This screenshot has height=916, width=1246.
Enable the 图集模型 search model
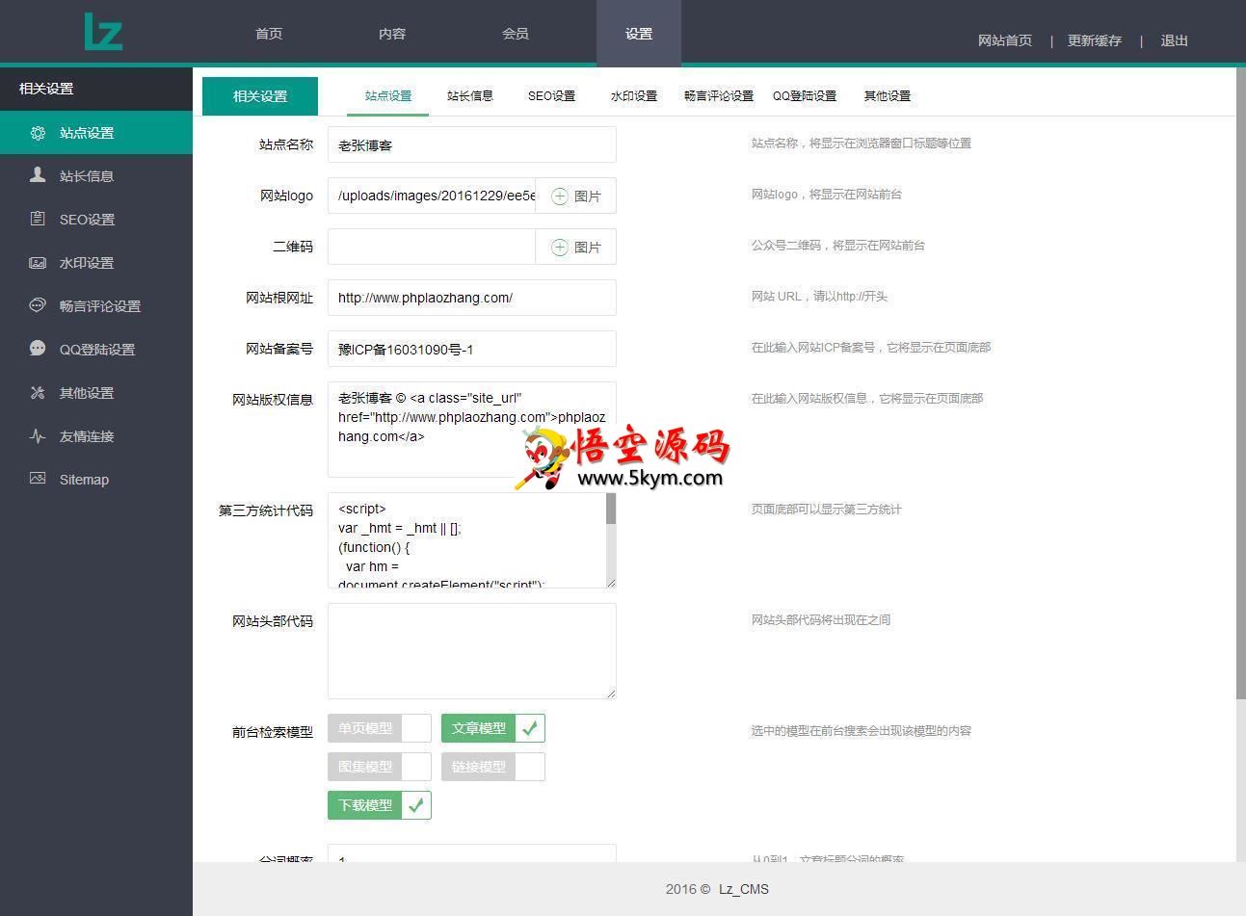point(380,767)
